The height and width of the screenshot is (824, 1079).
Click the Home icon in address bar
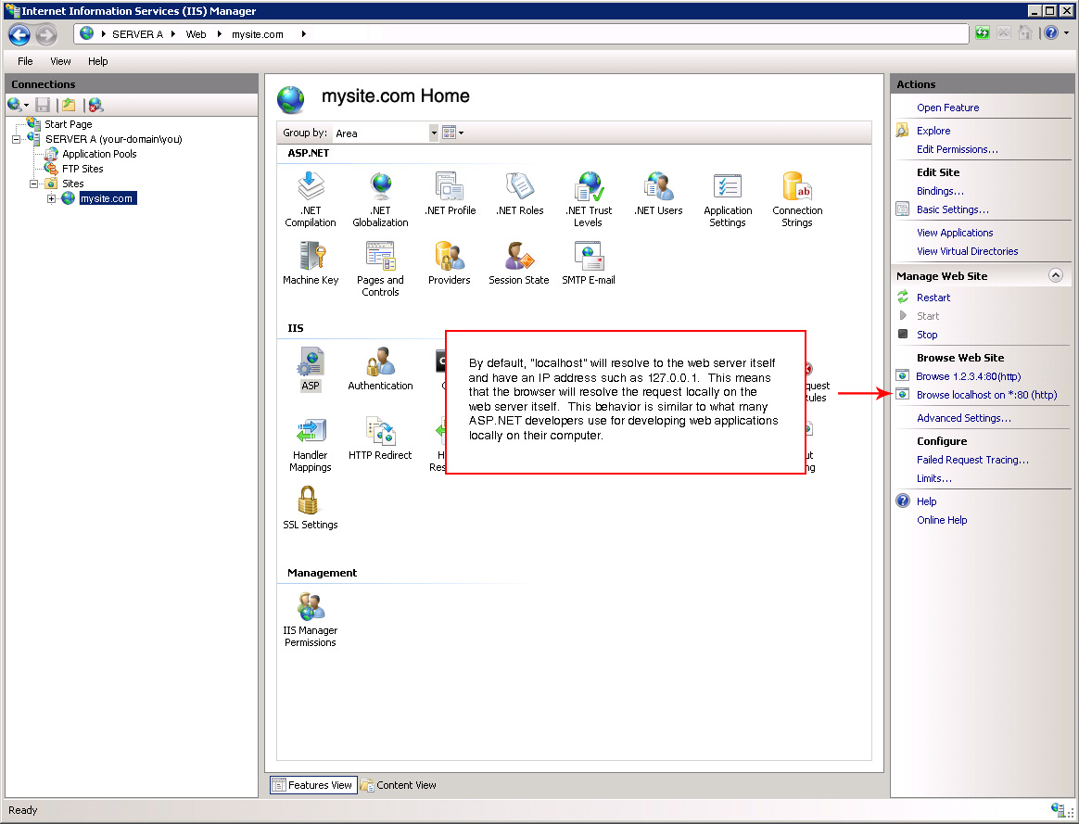tap(1024, 33)
